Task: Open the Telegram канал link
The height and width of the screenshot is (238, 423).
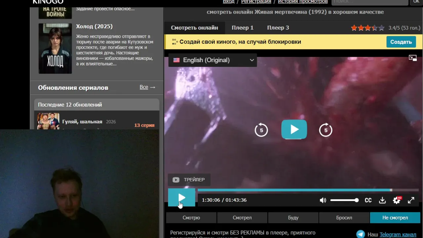Action: click(x=398, y=234)
